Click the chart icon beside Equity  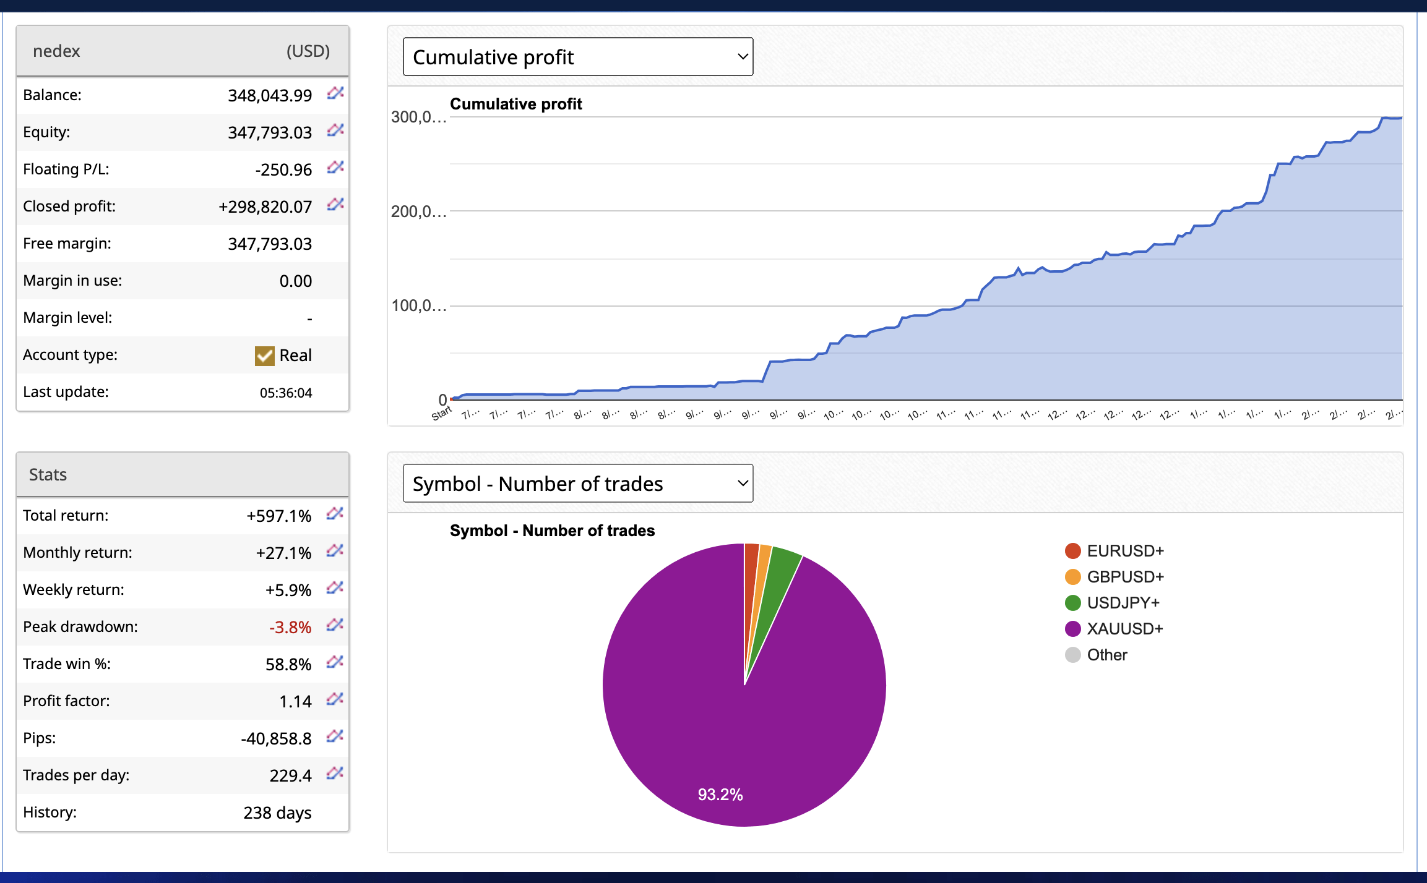click(x=335, y=130)
